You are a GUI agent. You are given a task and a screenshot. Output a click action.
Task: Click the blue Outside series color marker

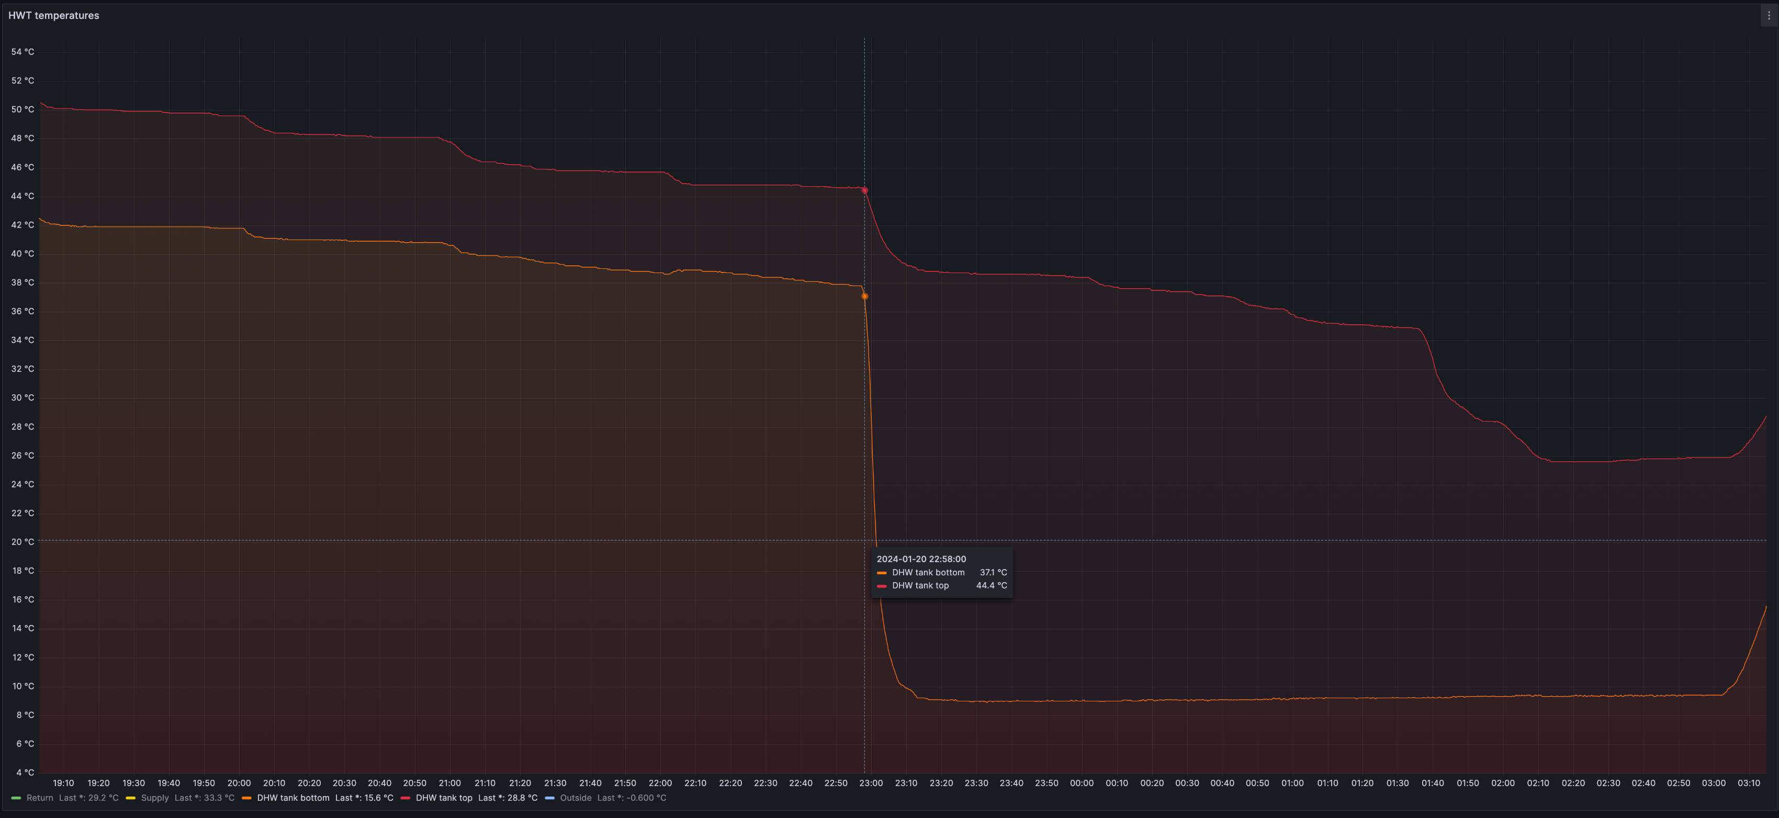(x=550, y=798)
